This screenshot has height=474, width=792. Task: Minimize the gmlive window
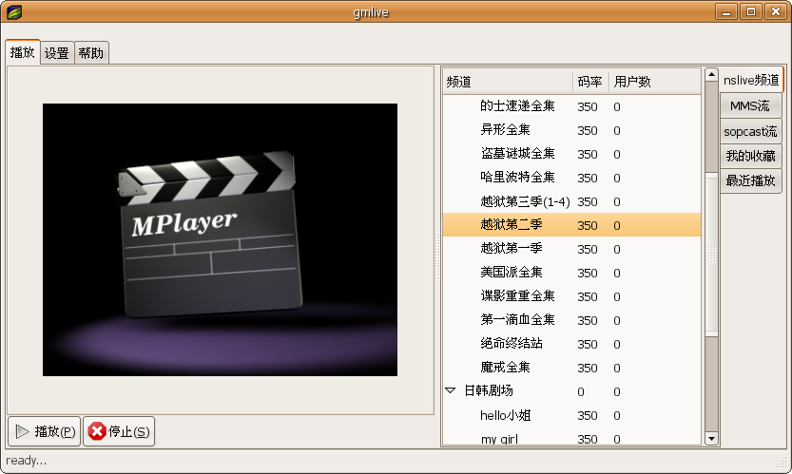click(x=726, y=11)
